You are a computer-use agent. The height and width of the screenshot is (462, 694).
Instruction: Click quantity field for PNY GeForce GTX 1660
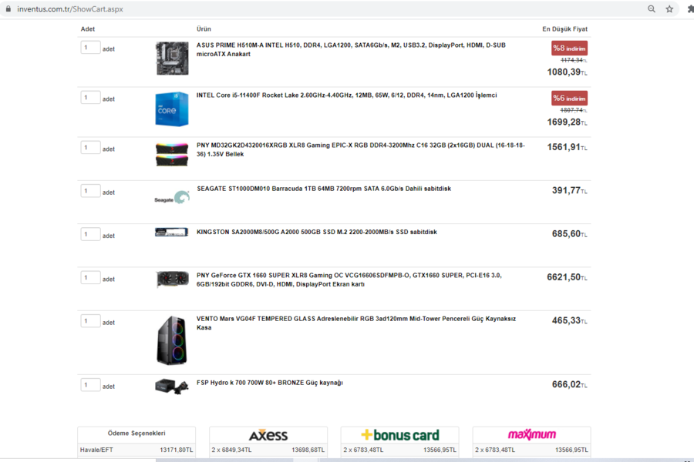pyautogui.click(x=90, y=277)
